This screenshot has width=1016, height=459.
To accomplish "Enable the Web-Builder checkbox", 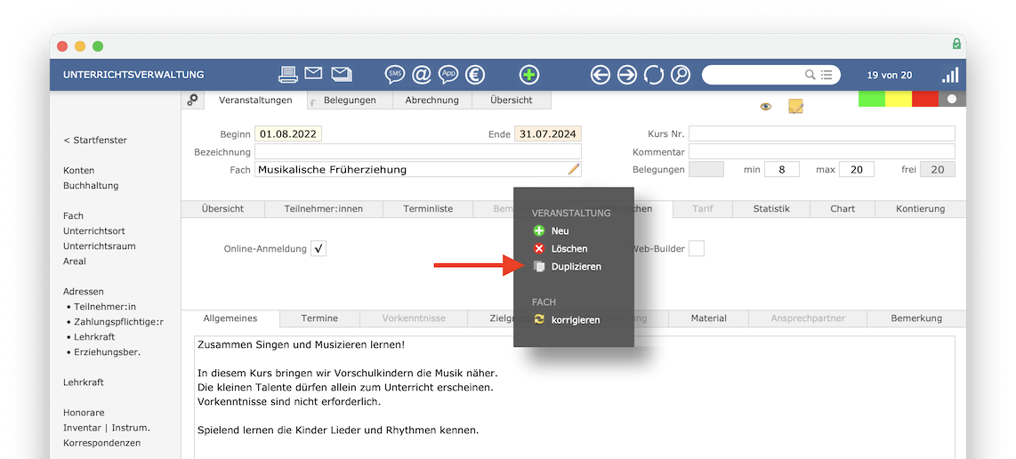I will 696,248.
